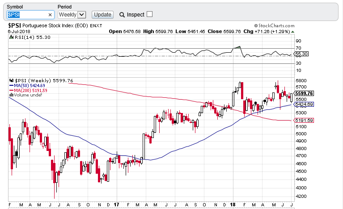343x209 pixels.
Task: Click the Volume undef legend icon
Action: click(11, 95)
